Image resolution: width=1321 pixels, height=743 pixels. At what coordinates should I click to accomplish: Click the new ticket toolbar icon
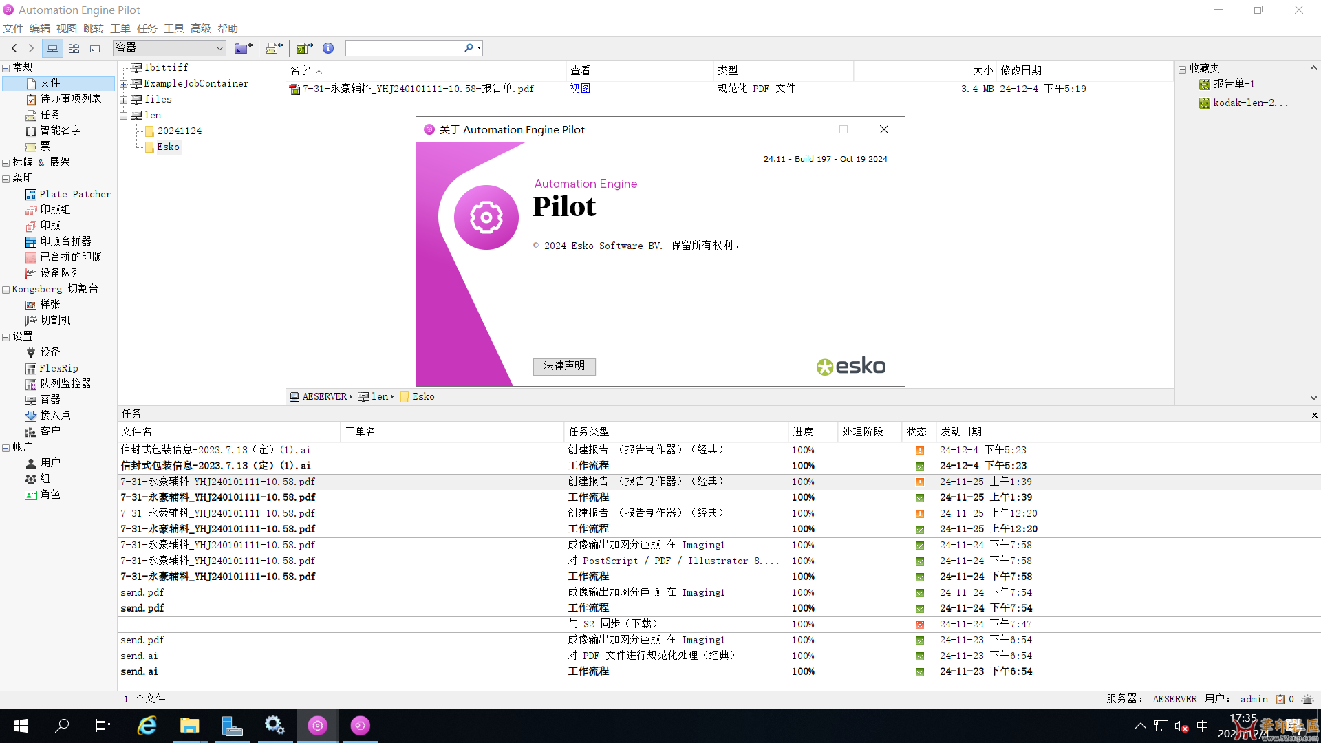pos(275,48)
